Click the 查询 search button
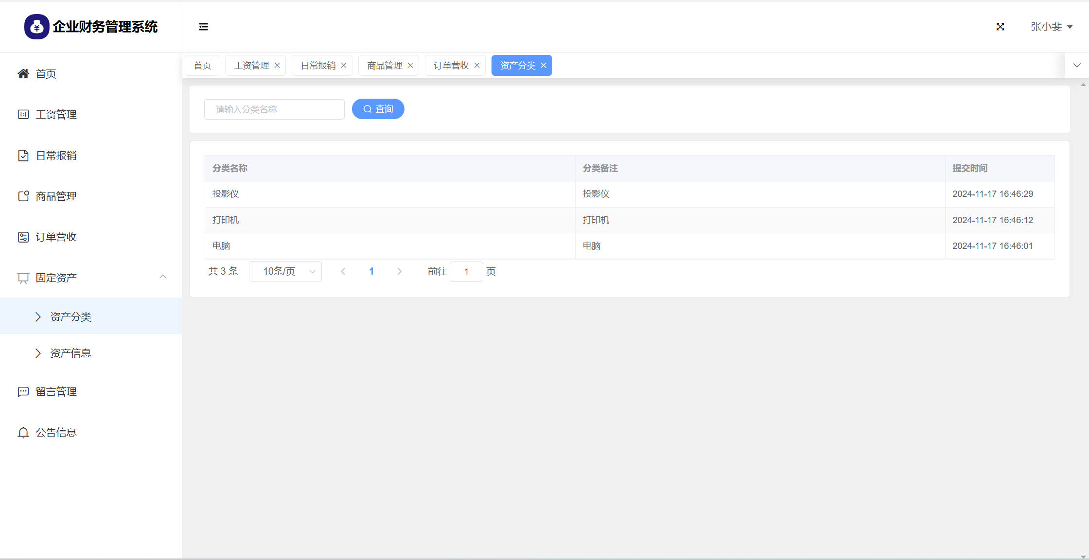 (378, 109)
